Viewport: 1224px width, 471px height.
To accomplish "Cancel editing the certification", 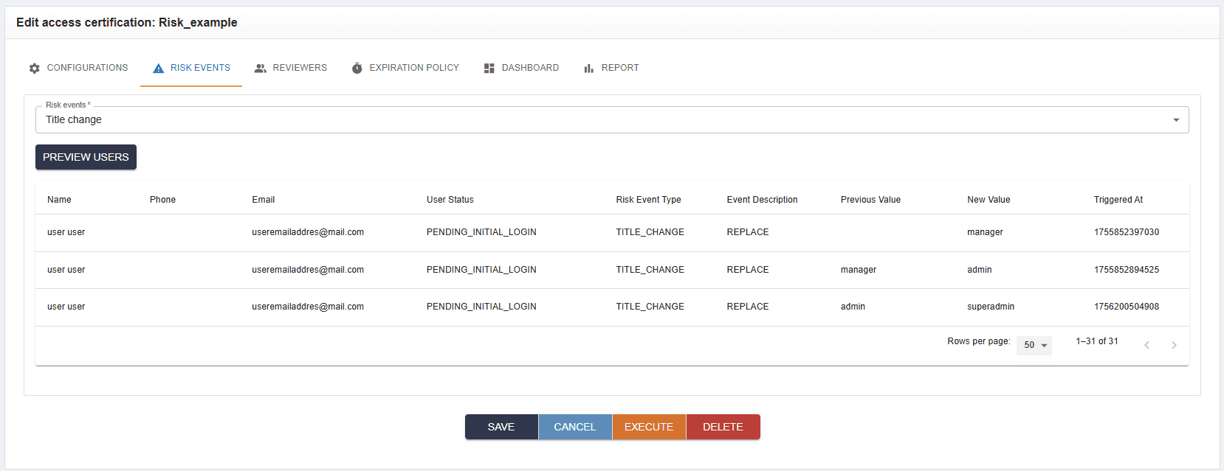I will (575, 427).
